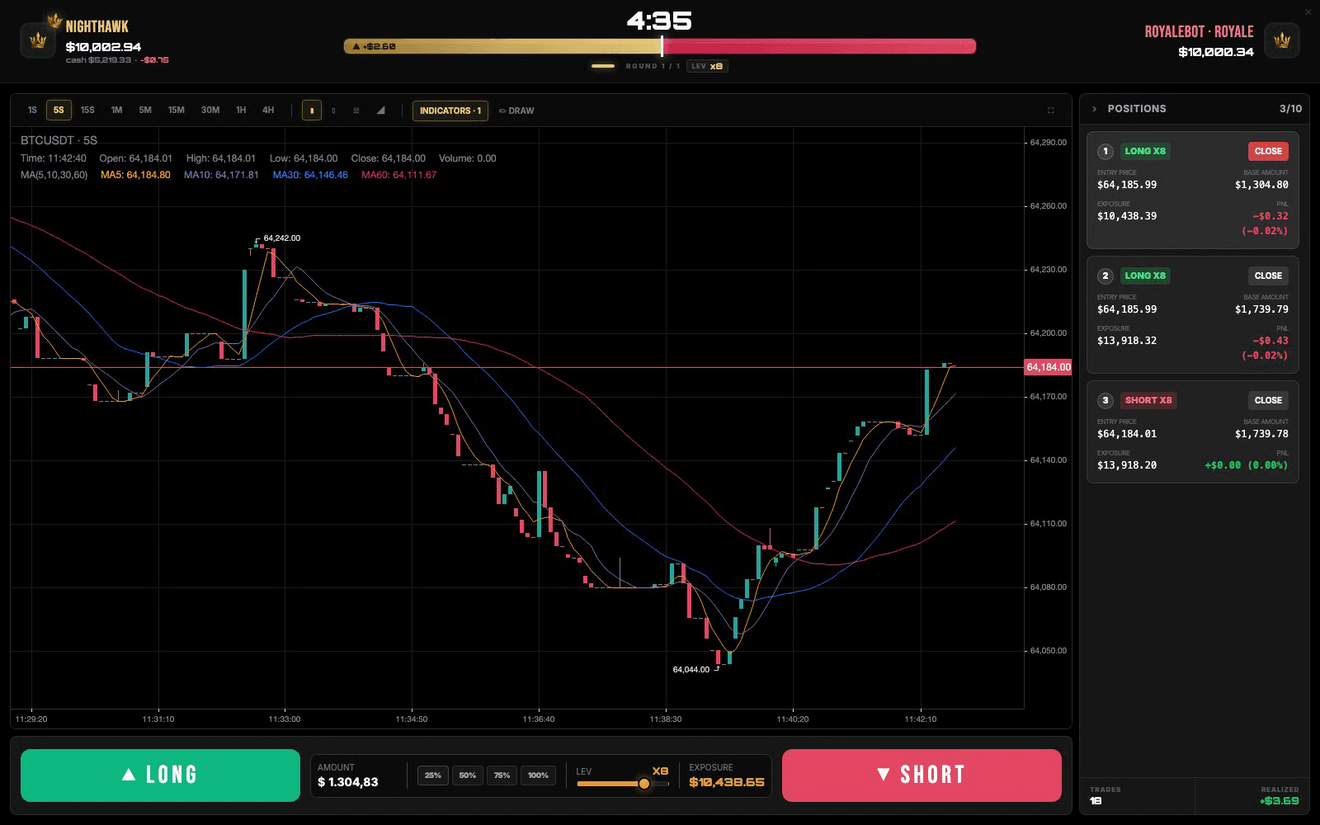This screenshot has width=1320, height=825.
Task: Close position 1 Long X8
Action: [1268, 151]
